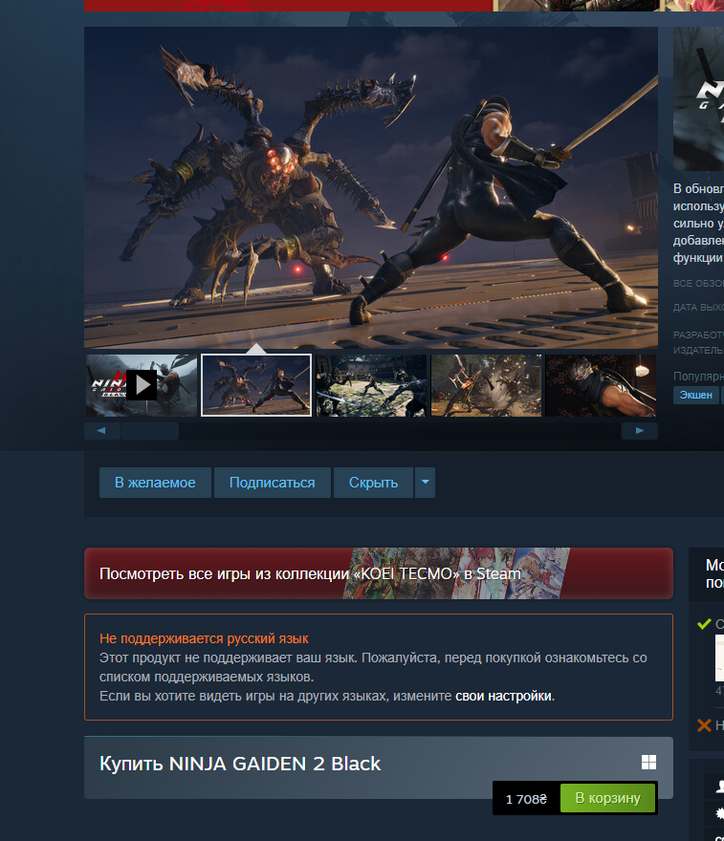Click the right arrow of thumbnail strip

point(640,431)
